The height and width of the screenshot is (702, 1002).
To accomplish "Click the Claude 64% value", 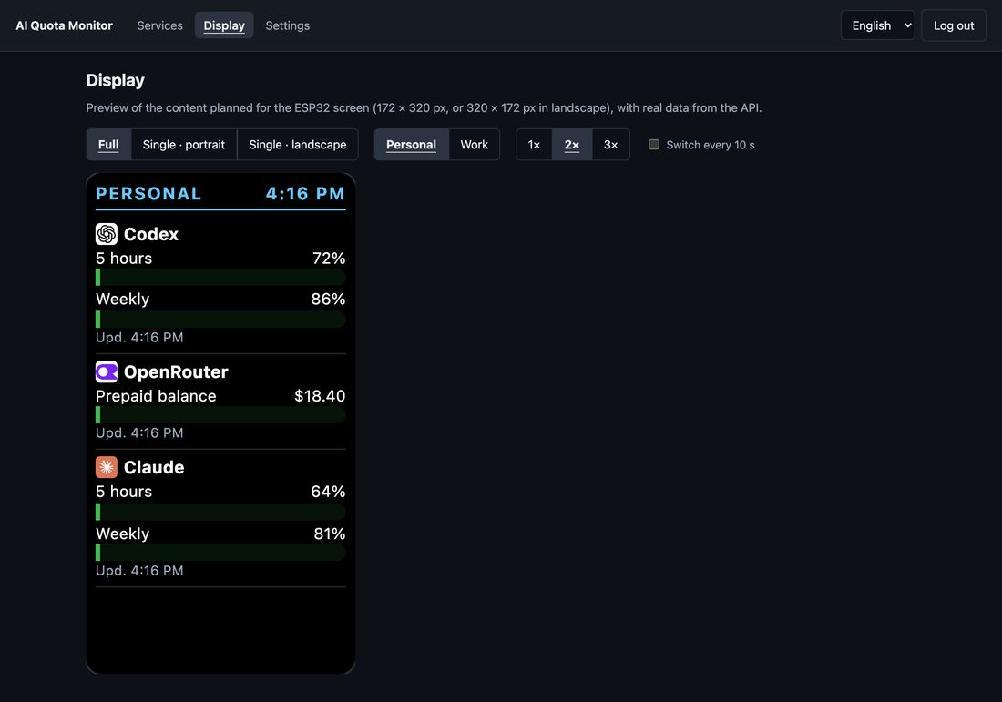I will [329, 491].
